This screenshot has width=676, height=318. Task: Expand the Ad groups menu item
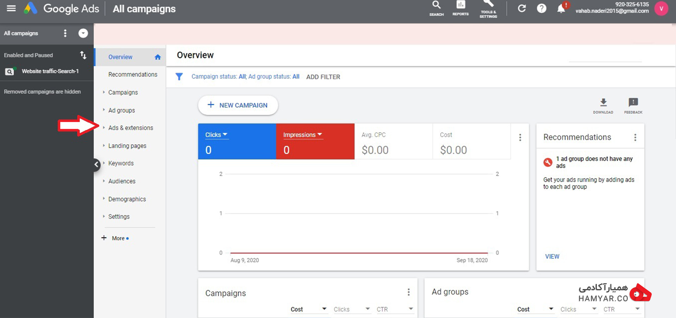point(121,110)
